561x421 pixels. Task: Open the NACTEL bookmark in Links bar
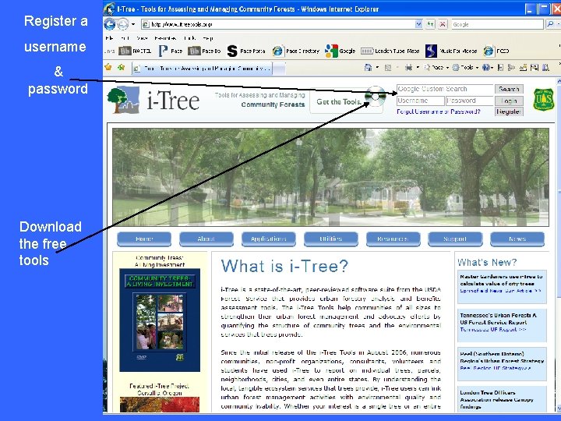[135, 51]
